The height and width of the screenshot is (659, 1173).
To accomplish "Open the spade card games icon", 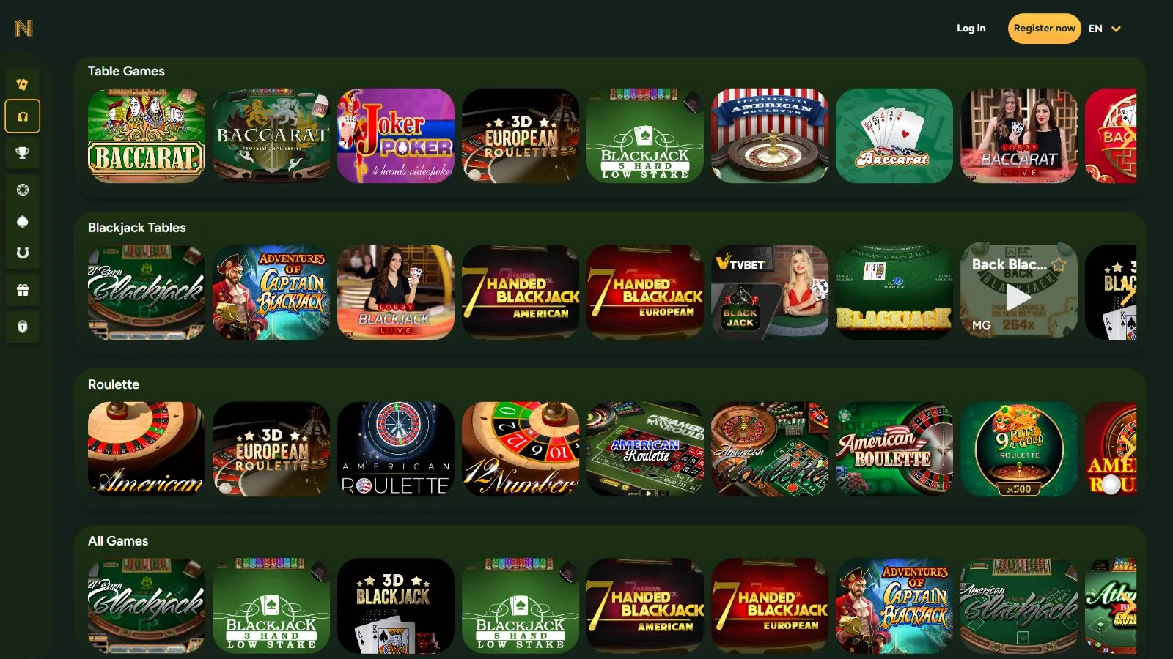I will tap(23, 221).
